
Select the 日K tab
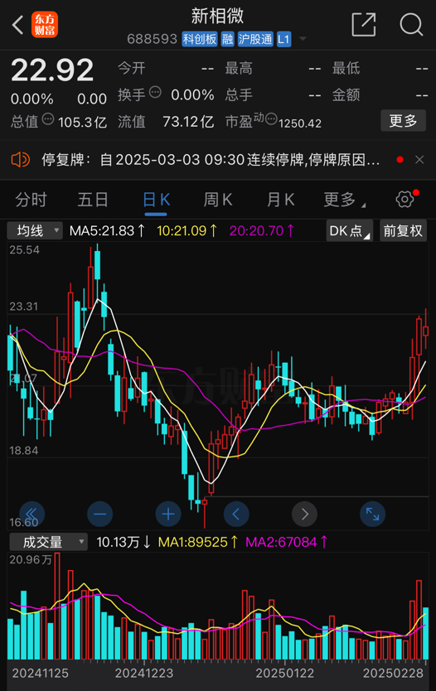coord(157,200)
